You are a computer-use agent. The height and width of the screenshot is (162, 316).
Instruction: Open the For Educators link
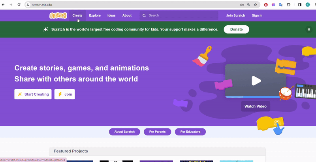click(x=190, y=132)
